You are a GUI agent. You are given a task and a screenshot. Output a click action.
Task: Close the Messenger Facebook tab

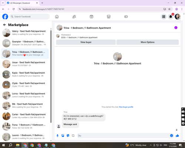(37, 3)
